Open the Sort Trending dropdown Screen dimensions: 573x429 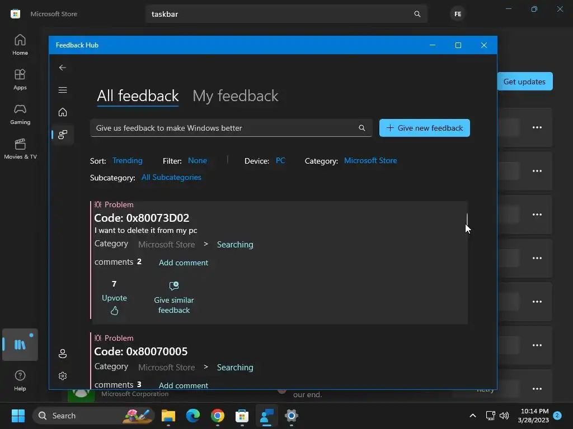coord(127,160)
